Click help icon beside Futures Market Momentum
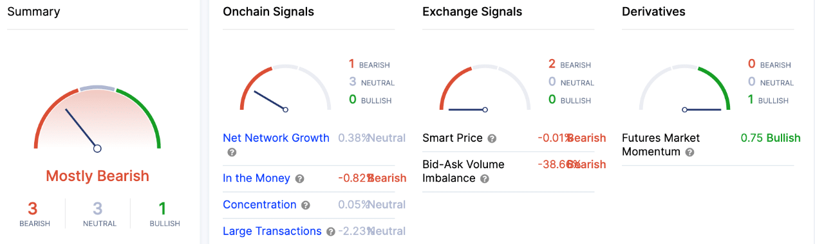Image resolution: width=815 pixels, height=244 pixels. pos(689,153)
